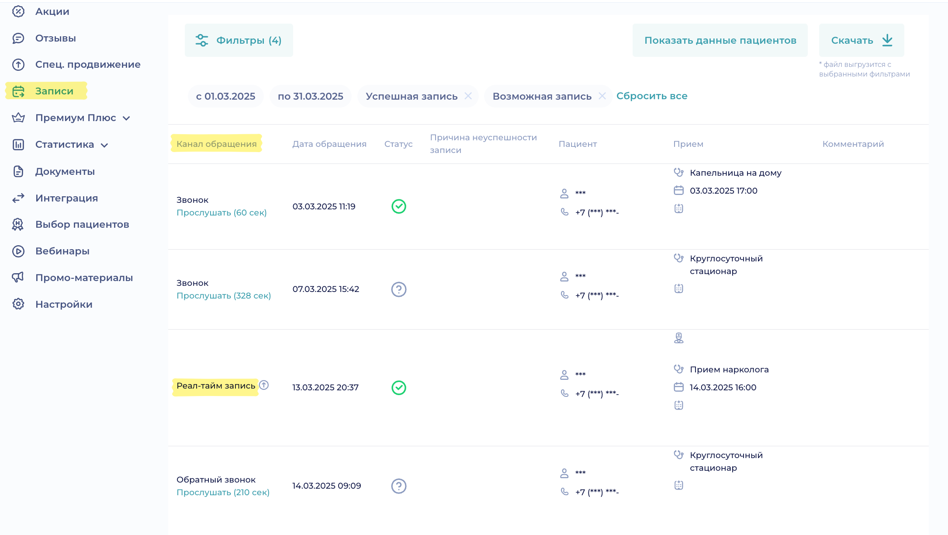This screenshot has height=535, width=948.
Task: Click the download arrow icon next to Скачать
Action: (887, 40)
